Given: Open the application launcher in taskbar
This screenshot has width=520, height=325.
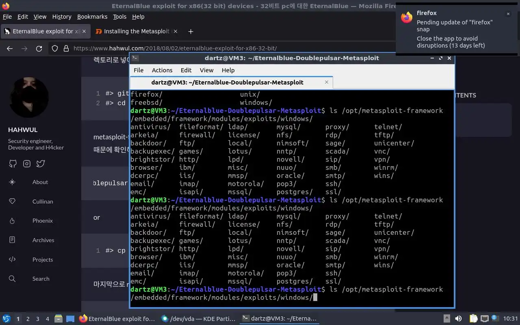Looking at the screenshot, I should 6,319.
